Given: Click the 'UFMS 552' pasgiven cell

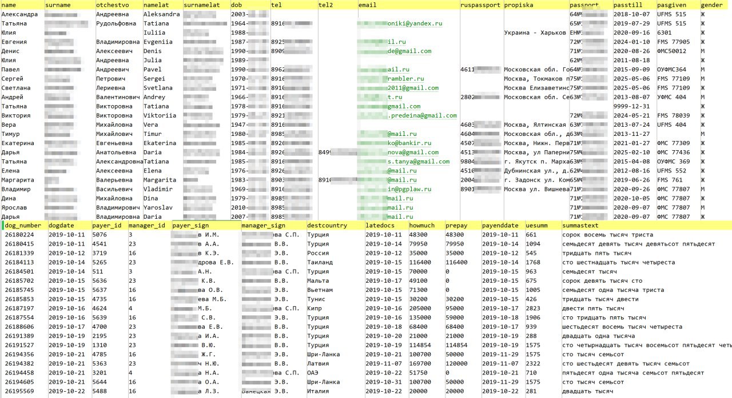Looking at the screenshot, I should pos(672,171).
